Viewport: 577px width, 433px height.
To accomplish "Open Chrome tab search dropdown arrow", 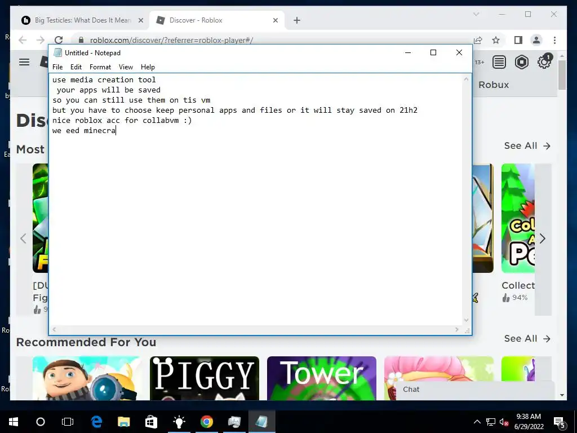I will [476, 14].
